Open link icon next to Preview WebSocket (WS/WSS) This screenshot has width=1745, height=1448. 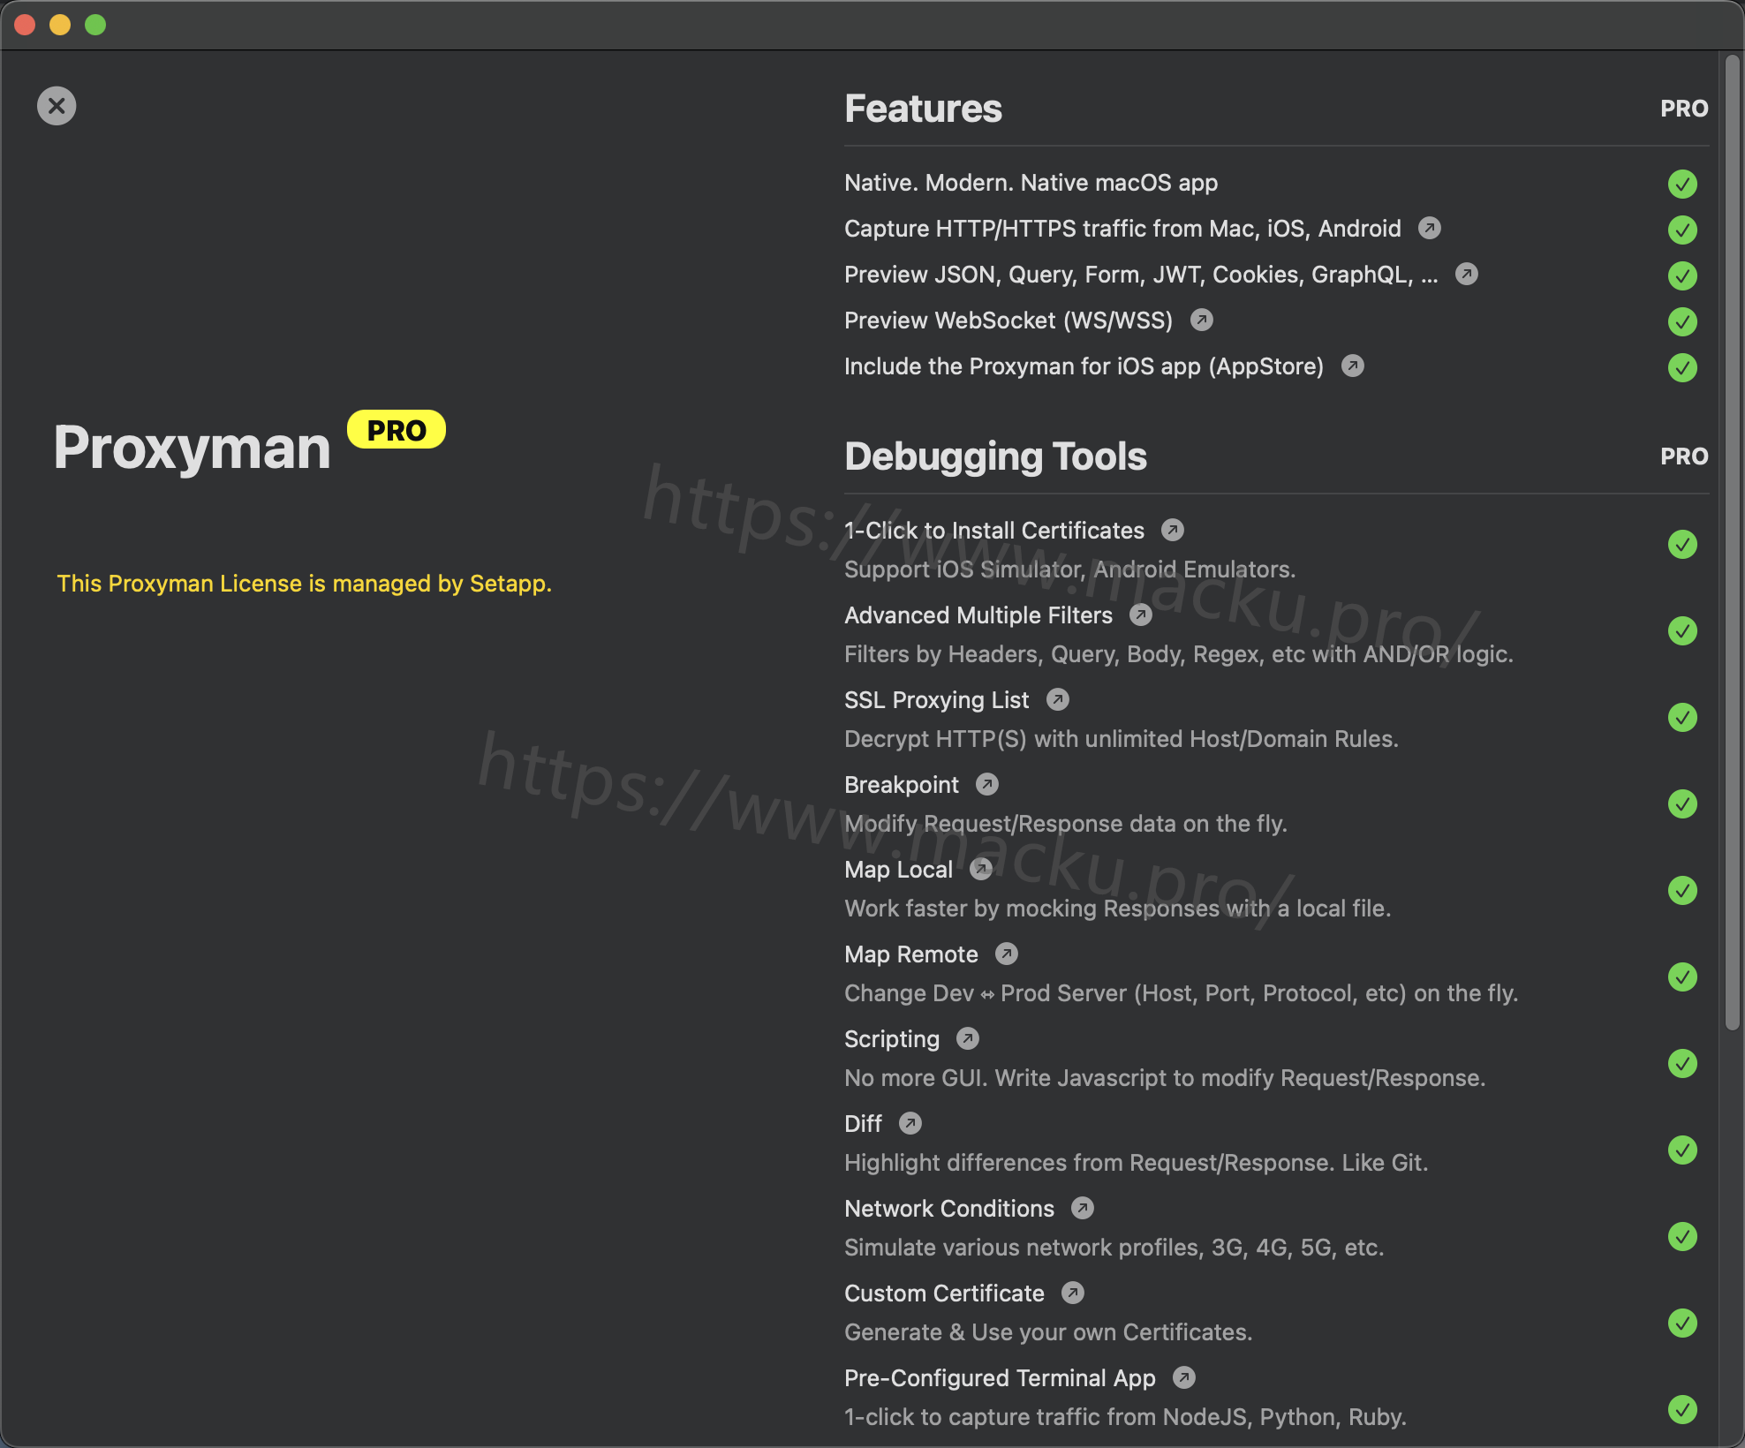(x=1202, y=321)
